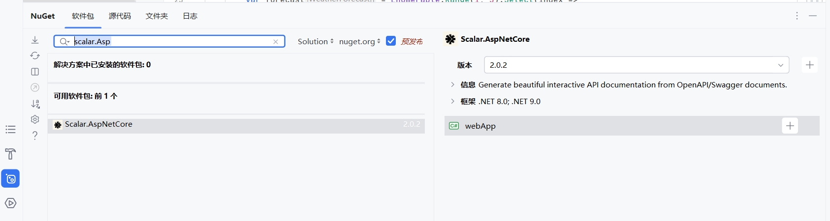Select Scalar.AspNetCore package row
This screenshot has height=221, width=830.
pyautogui.click(x=236, y=126)
